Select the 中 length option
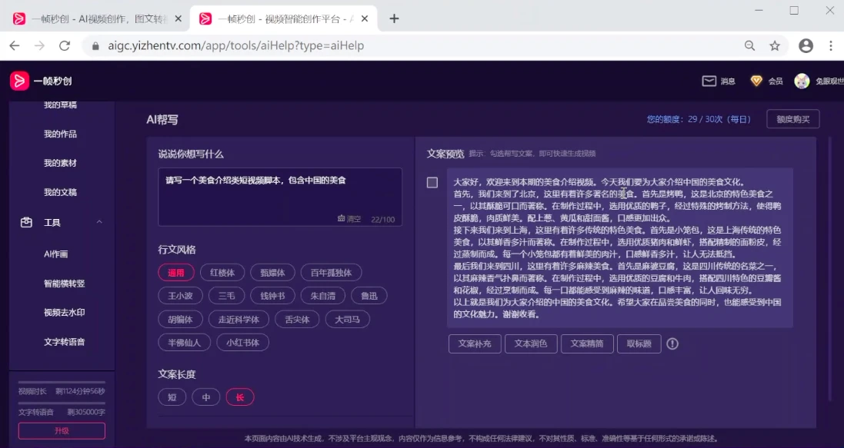The image size is (844, 448). [x=206, y=397]
